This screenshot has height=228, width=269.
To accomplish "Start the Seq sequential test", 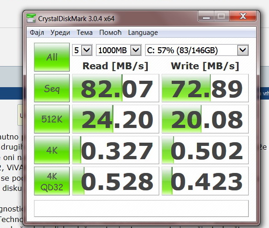I will click(52, 88).
